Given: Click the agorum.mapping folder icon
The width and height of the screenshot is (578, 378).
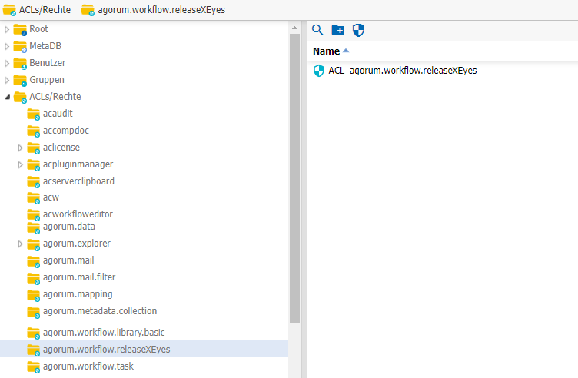Looking at the screenshot, I should click(x=34, y=295).
